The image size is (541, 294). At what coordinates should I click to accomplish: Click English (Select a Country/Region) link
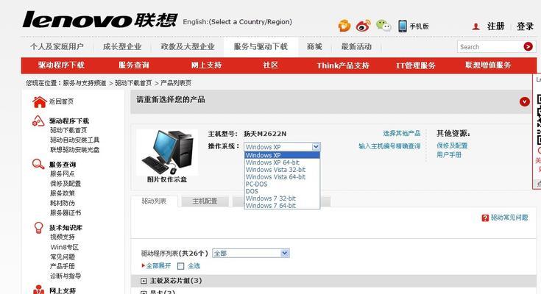tap(237, 22)
